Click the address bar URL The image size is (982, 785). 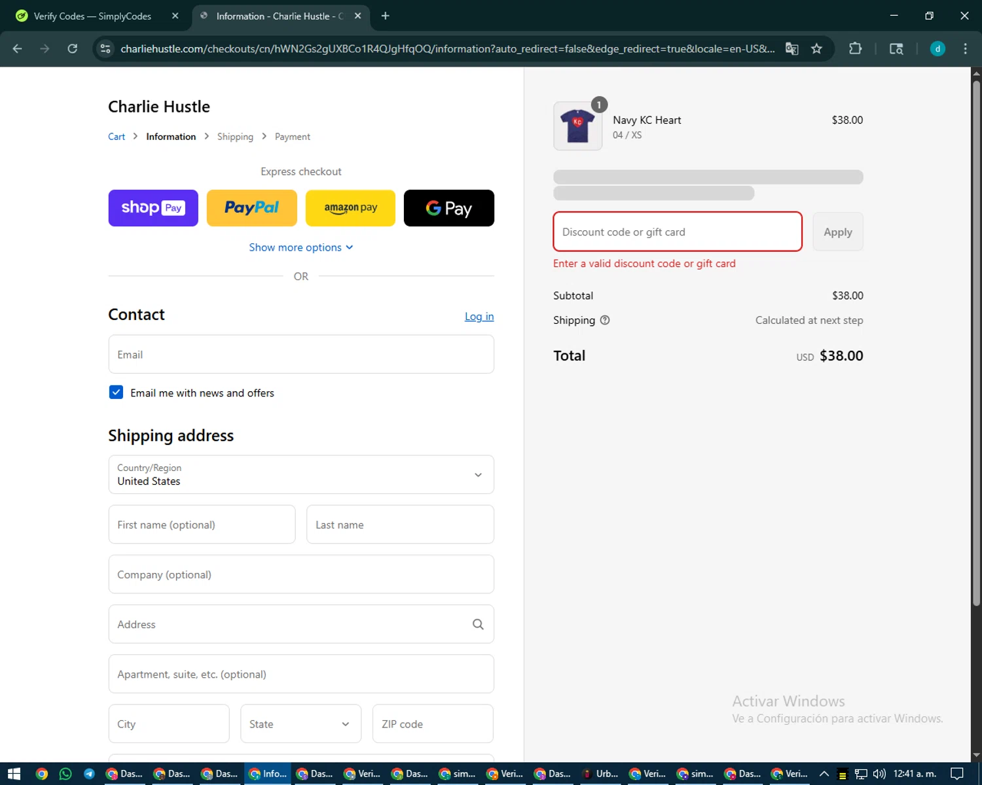tap(447, 48)
